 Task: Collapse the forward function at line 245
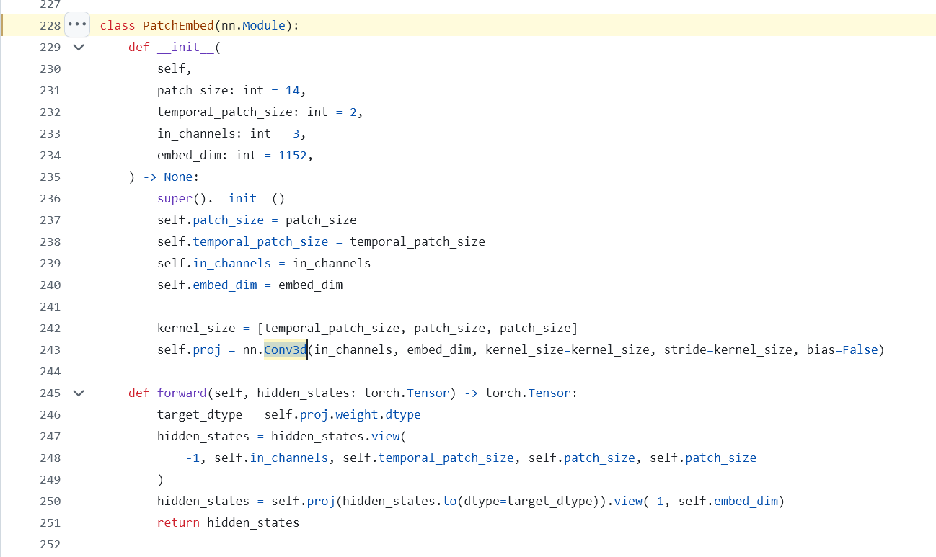click(x=79, y=393)
